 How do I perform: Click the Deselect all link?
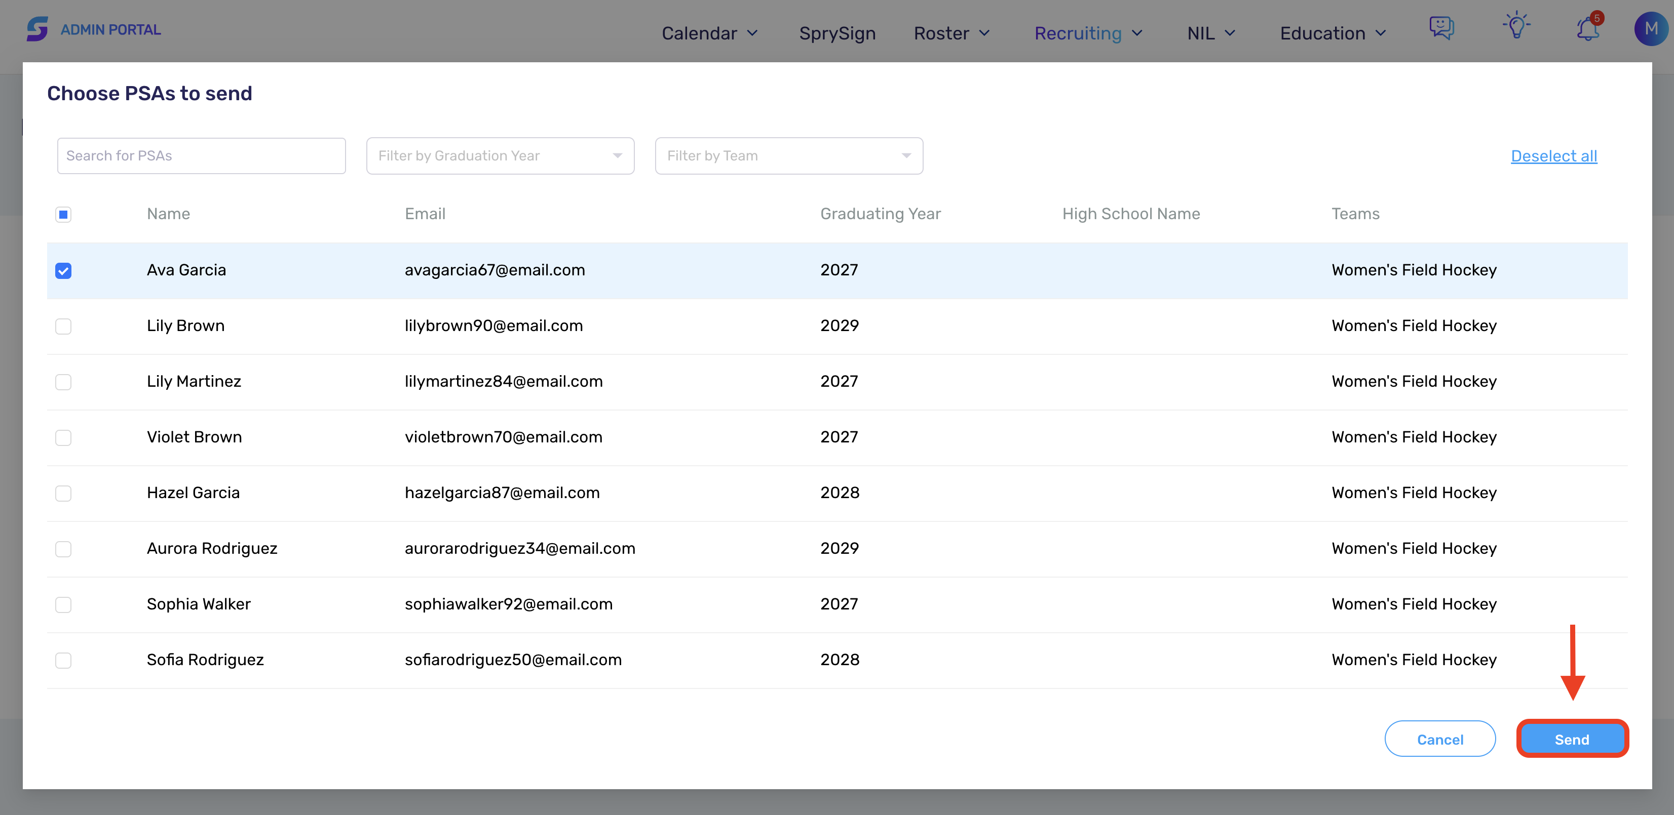(1553, 156)
